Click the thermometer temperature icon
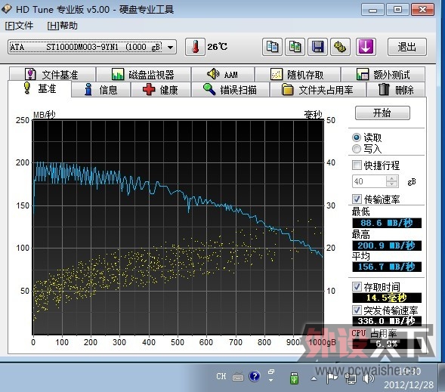The height and width of the screenshot is (392, 445). tap(195, 47)
